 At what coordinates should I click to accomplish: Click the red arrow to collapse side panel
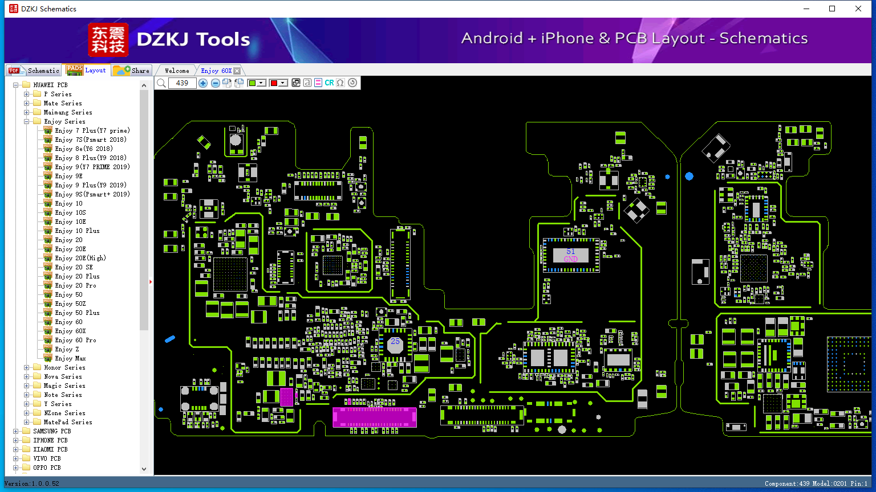(x=151, y=281)
